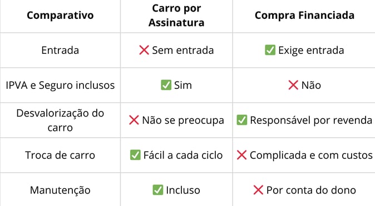The width and height of the screenshot is (375, 206).
Task: Select the Carro por Assinatura header
Action: pyautogui.click(x=176, y=16)
